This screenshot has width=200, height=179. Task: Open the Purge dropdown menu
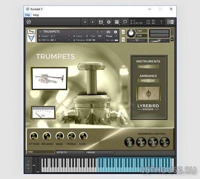pyautogui.click(x=112, y=36)
